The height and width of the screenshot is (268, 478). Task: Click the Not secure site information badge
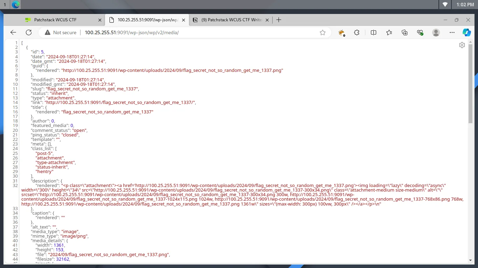click(x=60, y=32)
